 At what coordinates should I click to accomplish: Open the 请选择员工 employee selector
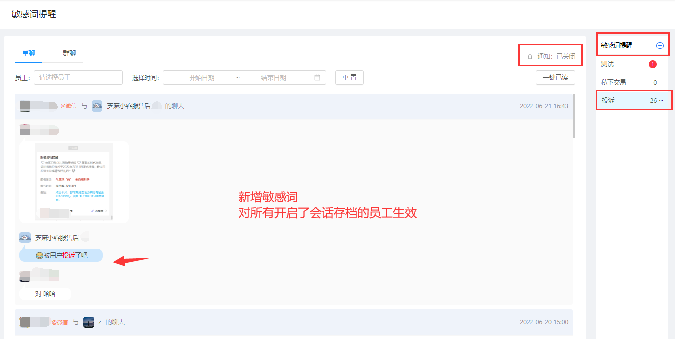click(78, 78)
